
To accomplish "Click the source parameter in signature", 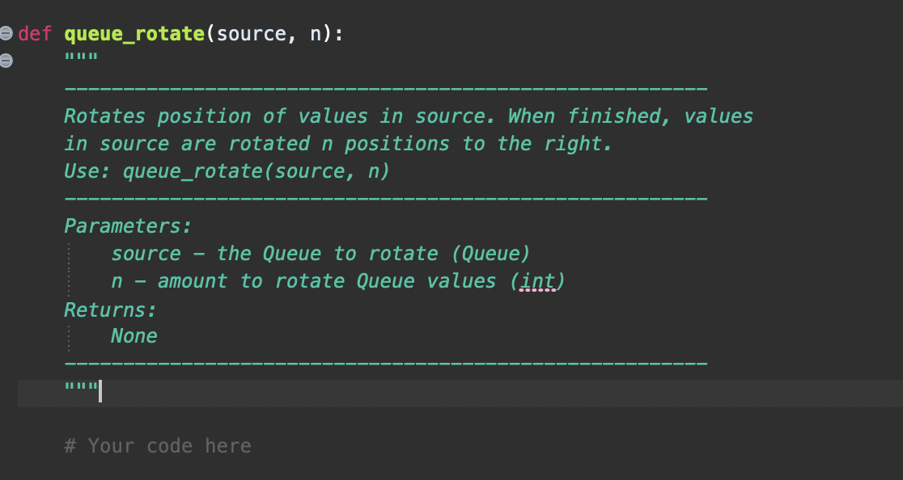I will [252, 34].
